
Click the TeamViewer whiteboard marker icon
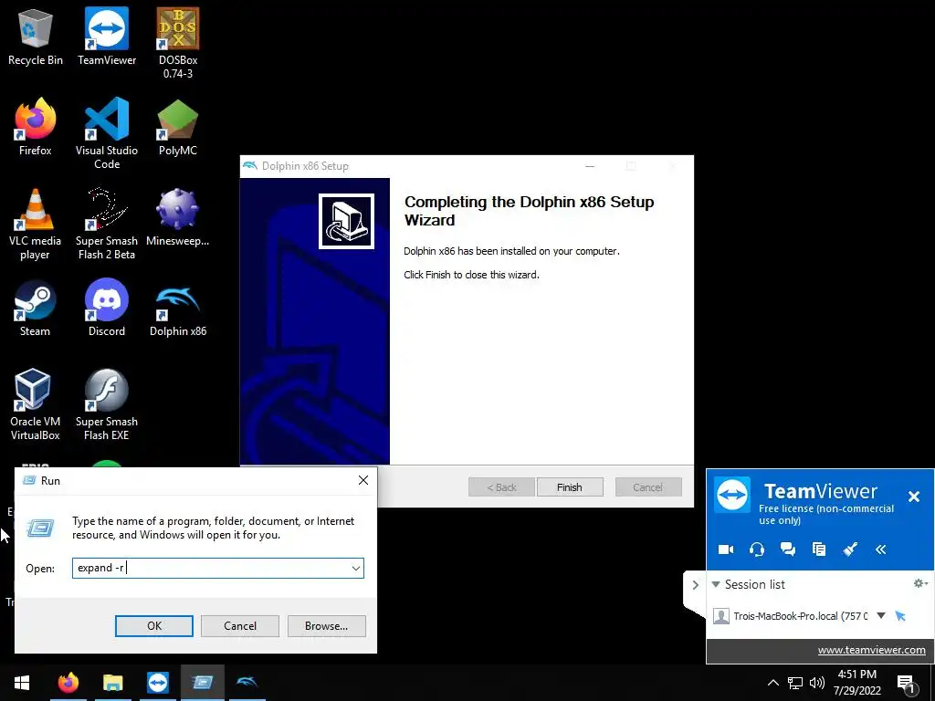point(850,549)
